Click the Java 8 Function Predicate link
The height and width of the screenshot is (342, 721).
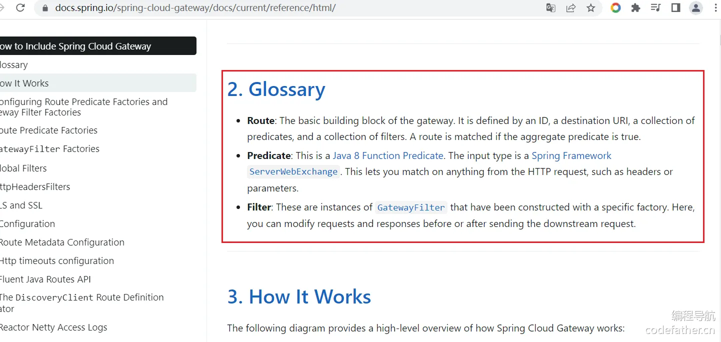pyautogui.click(x=388, y=155)
